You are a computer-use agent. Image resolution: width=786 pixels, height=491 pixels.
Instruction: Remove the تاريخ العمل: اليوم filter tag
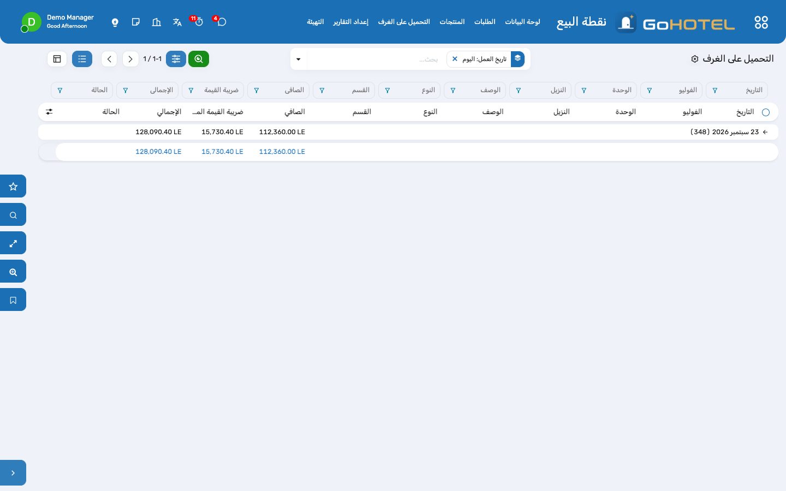(455, 59)
